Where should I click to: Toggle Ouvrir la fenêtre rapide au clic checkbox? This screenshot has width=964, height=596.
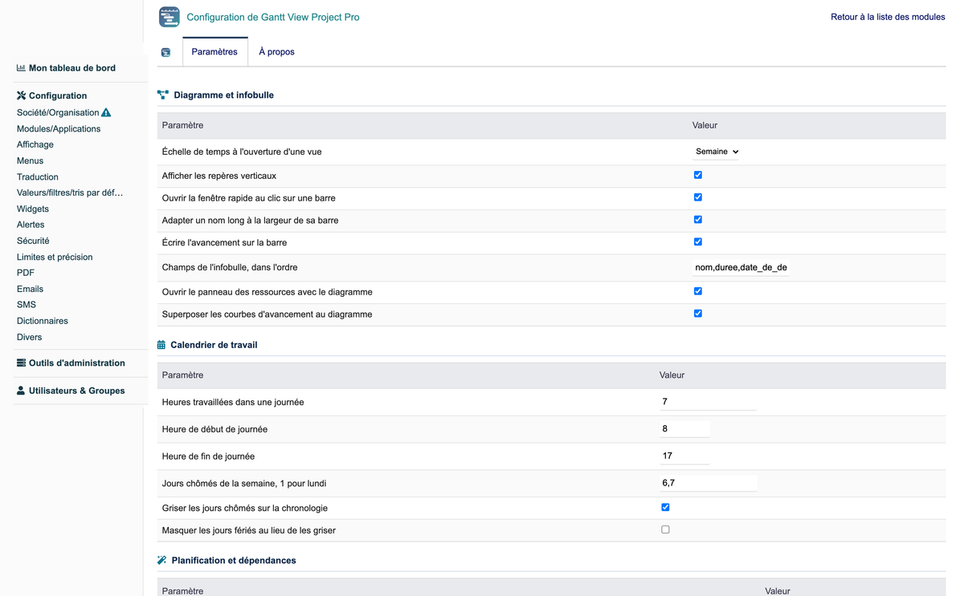pos(698,197)
